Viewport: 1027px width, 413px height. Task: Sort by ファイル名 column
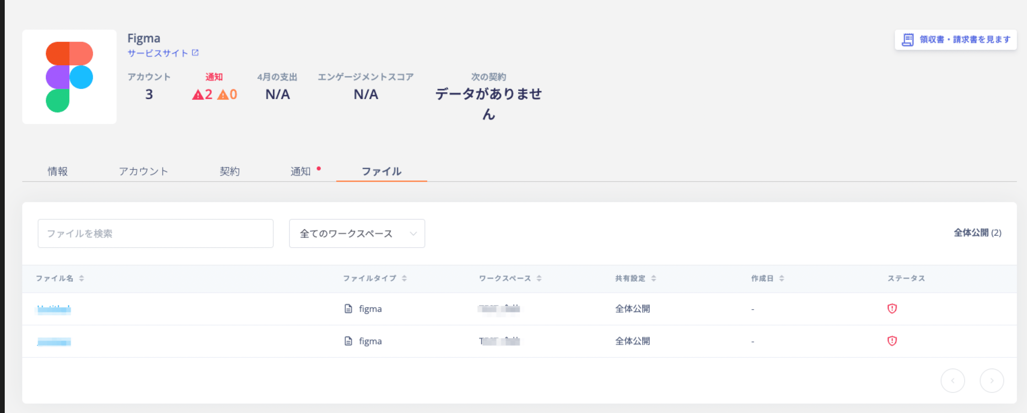81,278
